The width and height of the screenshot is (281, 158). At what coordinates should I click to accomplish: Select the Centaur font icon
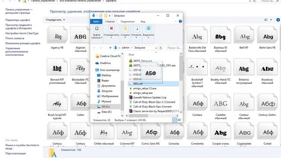pos(244,102)
